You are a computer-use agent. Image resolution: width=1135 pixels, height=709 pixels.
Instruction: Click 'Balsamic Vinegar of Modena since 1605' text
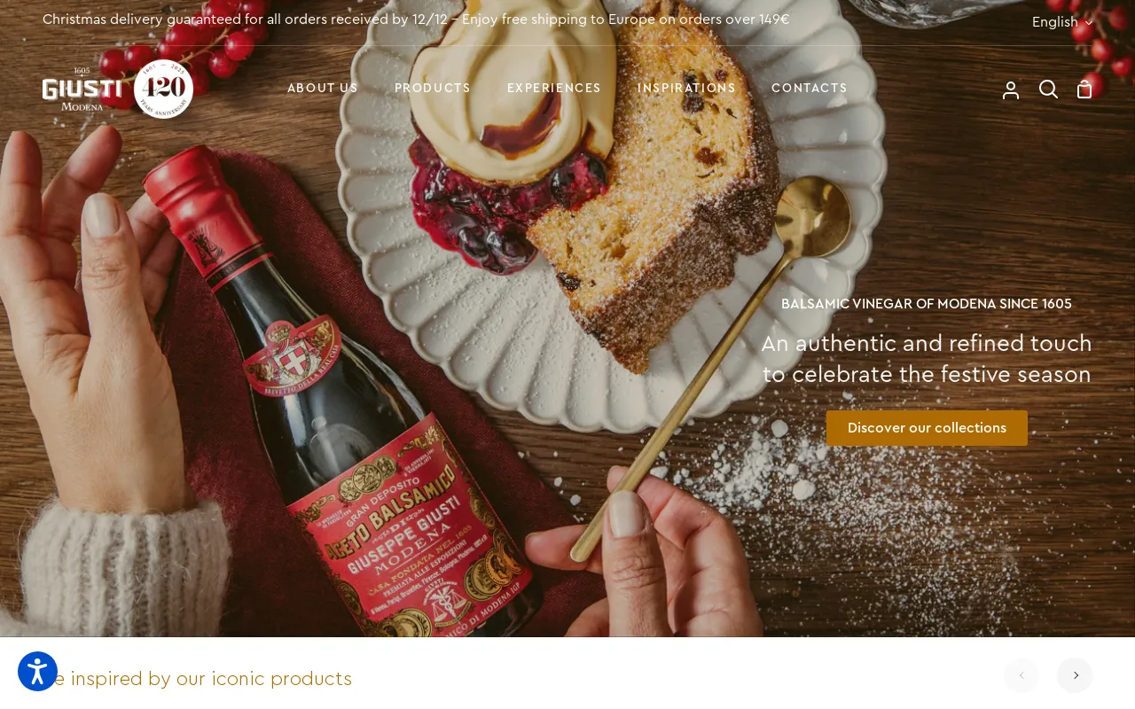(927, 304)
